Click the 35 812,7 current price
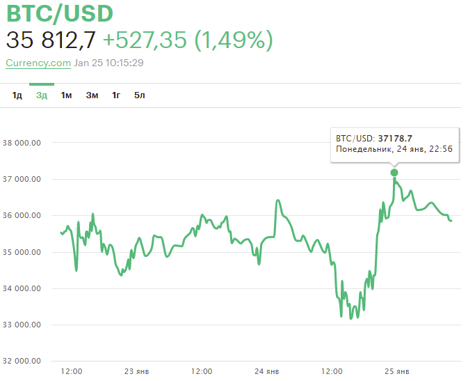The height and width of the screenshot is (381, 468). click(51, 40)
